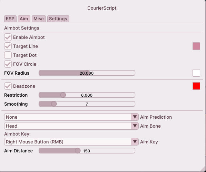The height and width of the screenshot is (172, 206).
Task: Uncheck the Enable Aimbot checkbox
Action: [x=8, y=37]
